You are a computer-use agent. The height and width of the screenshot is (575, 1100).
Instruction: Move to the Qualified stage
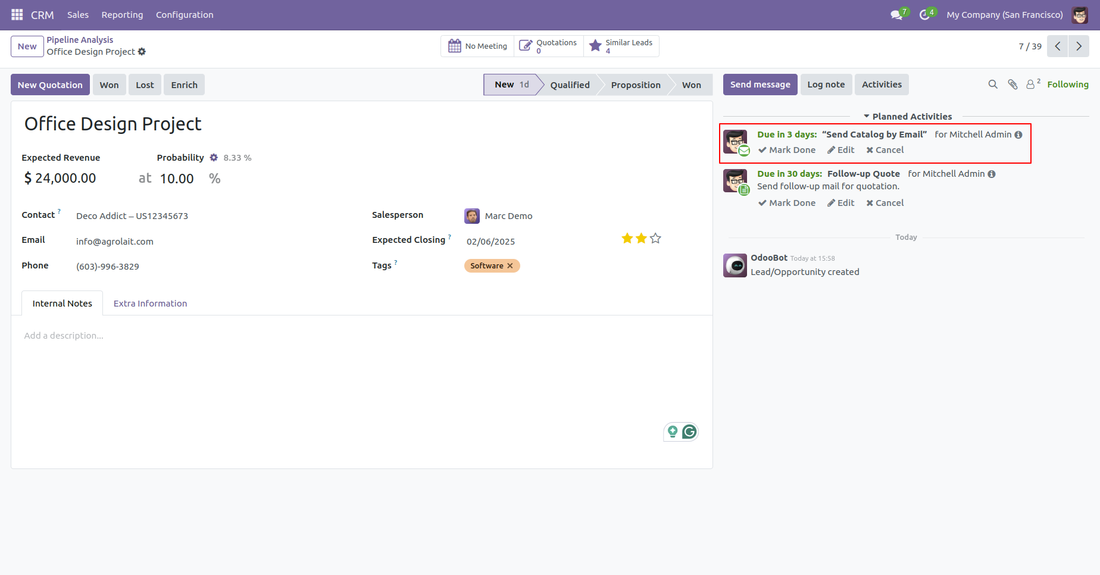click(x=570, y=85)
